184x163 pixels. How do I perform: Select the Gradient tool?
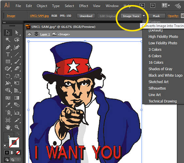tap(17, 98)
